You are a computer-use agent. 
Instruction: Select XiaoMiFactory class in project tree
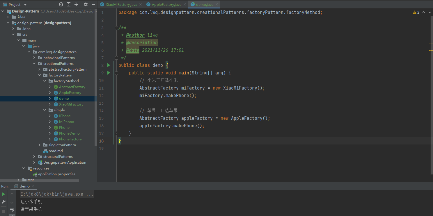coord(71,104)
